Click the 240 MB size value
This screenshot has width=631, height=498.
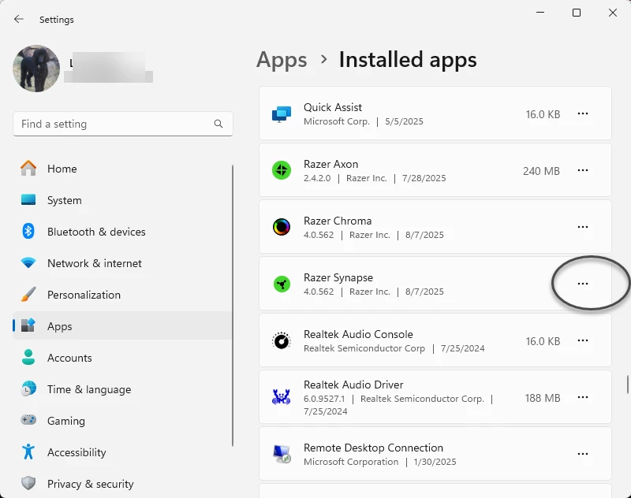[x=541, y=171]
